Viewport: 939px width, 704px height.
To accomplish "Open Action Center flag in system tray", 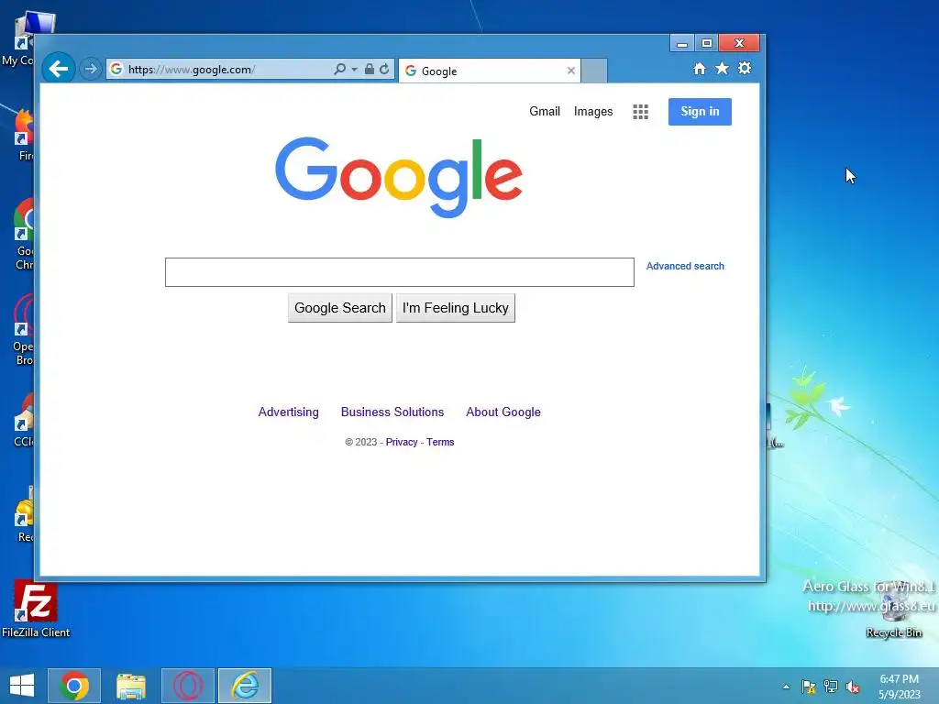I will (x=809, y=687).
